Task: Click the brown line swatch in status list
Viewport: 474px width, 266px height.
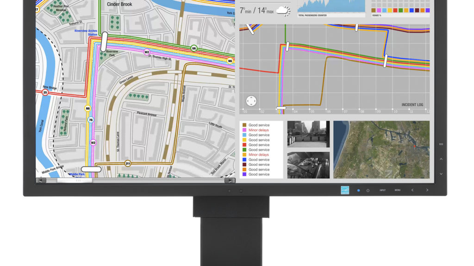Action: (244, 125)
